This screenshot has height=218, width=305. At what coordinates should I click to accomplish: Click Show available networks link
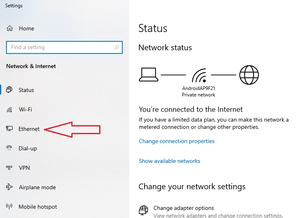point(169,161)
